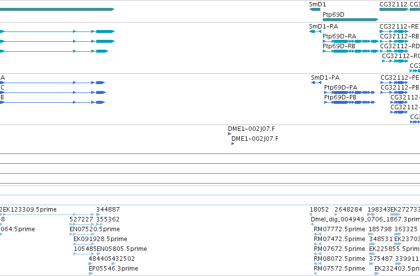
Task: Select the 484405 feature label
Action: pos(100,259)
